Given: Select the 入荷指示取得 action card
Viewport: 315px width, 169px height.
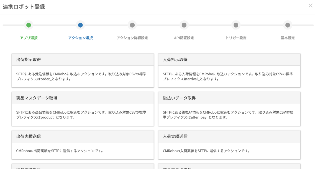Looking at the screenshot, I should tap(229, 70).
